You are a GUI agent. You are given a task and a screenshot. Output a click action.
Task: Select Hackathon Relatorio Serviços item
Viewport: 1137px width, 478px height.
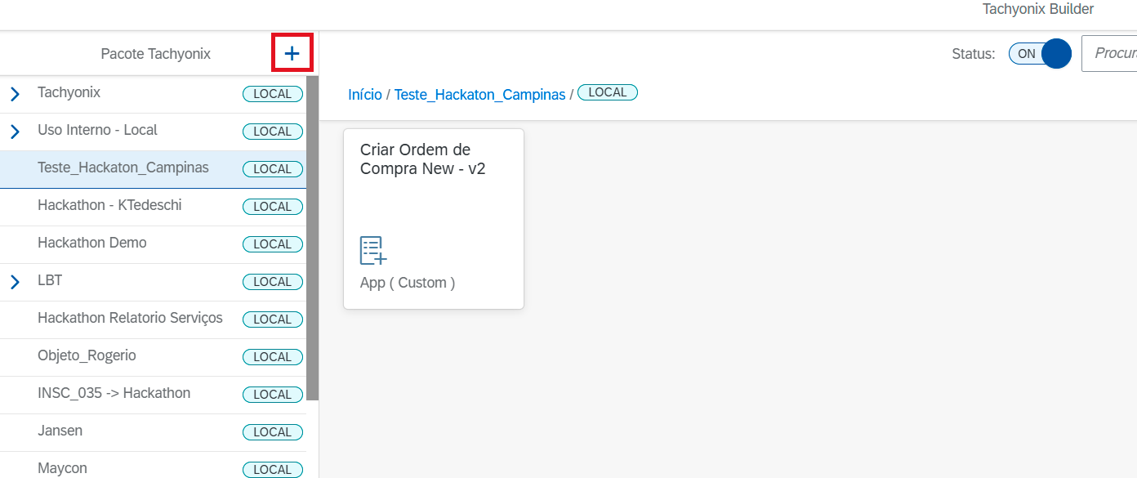(x=130, y=318)
